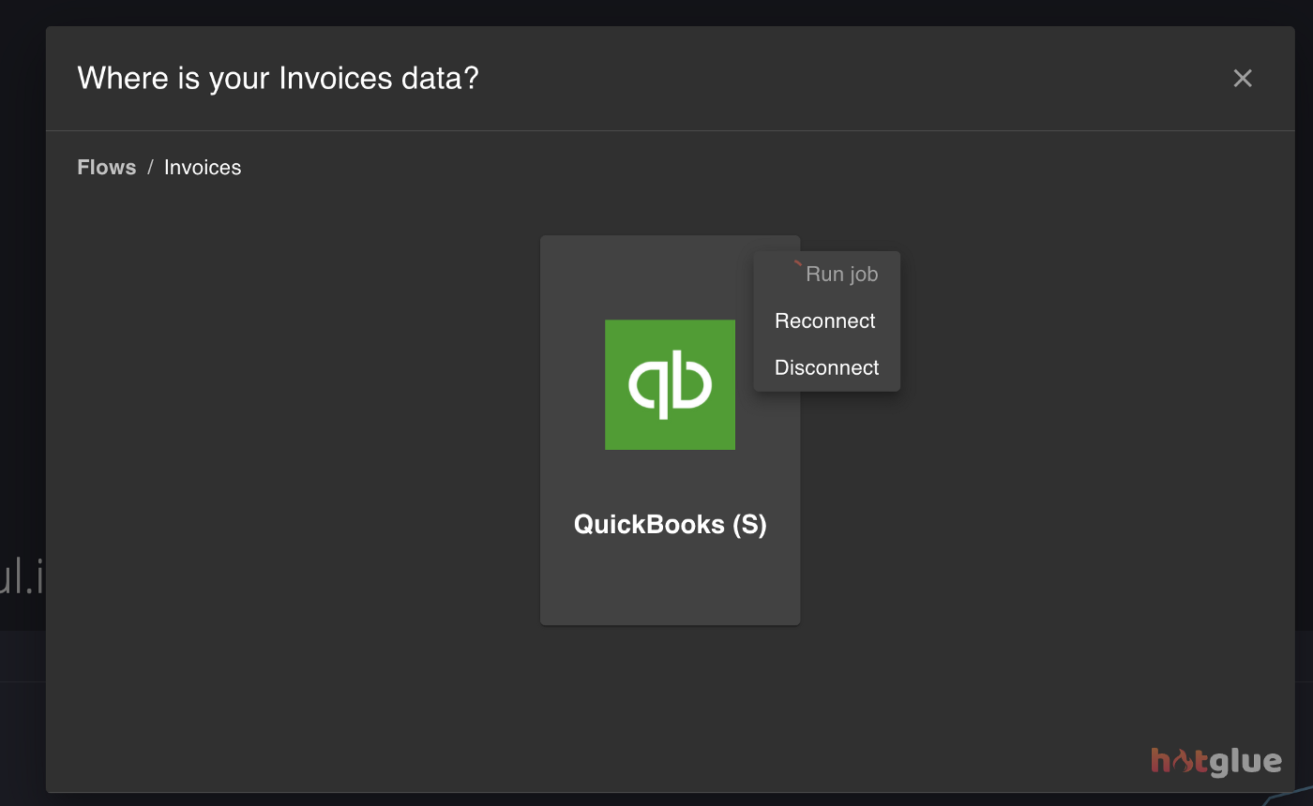This screenshot has width=1313, height=806.
Task: Go back to Flows breadcrumb
Action: (x=107, y=168)
